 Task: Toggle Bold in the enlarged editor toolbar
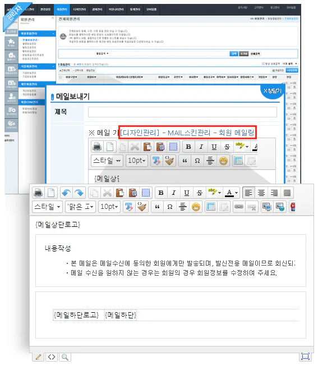[161, 193]
